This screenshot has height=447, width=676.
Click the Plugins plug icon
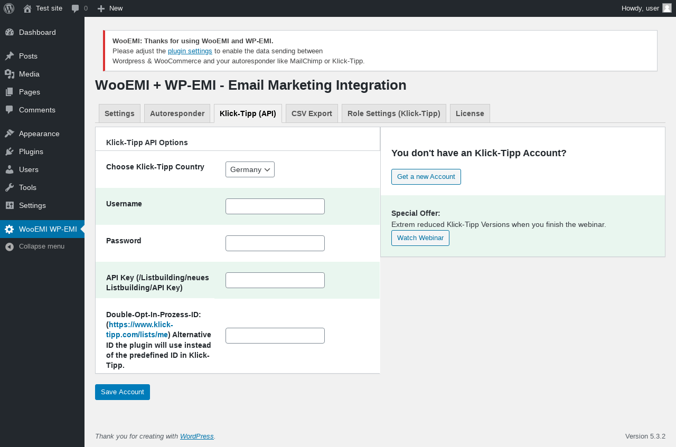pyautogui.click(x=10, y=151)
